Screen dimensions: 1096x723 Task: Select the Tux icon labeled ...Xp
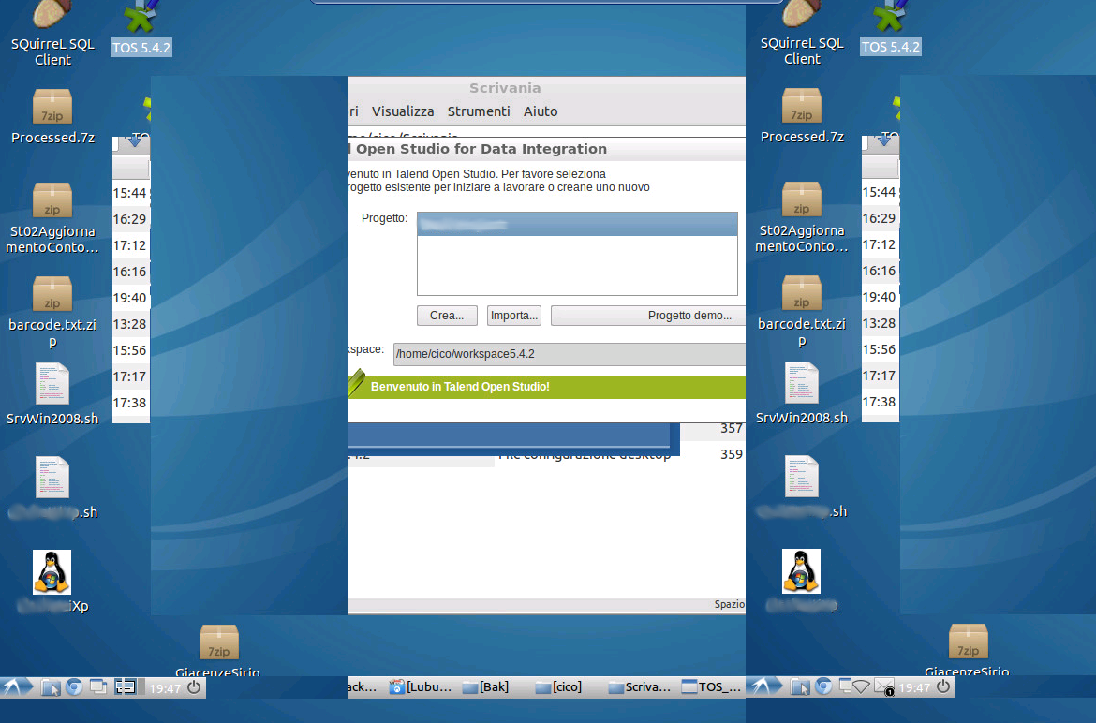point(52,582)
